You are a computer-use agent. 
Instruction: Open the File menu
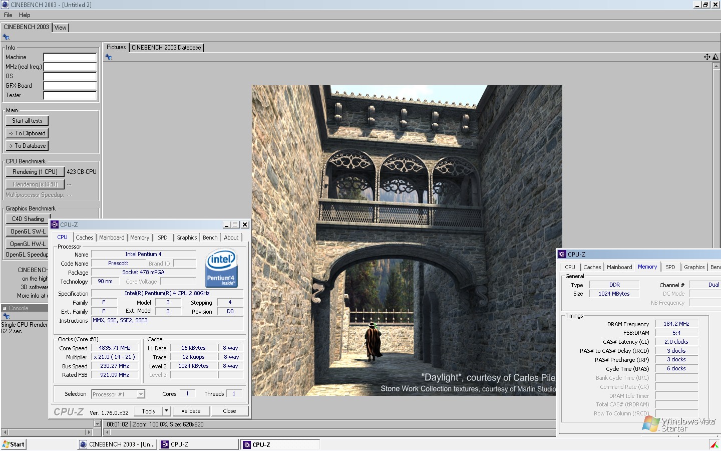tap(8, 15)
